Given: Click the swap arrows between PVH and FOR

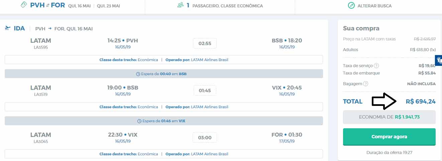Looking at the screenshot, I should click(48, 6).
